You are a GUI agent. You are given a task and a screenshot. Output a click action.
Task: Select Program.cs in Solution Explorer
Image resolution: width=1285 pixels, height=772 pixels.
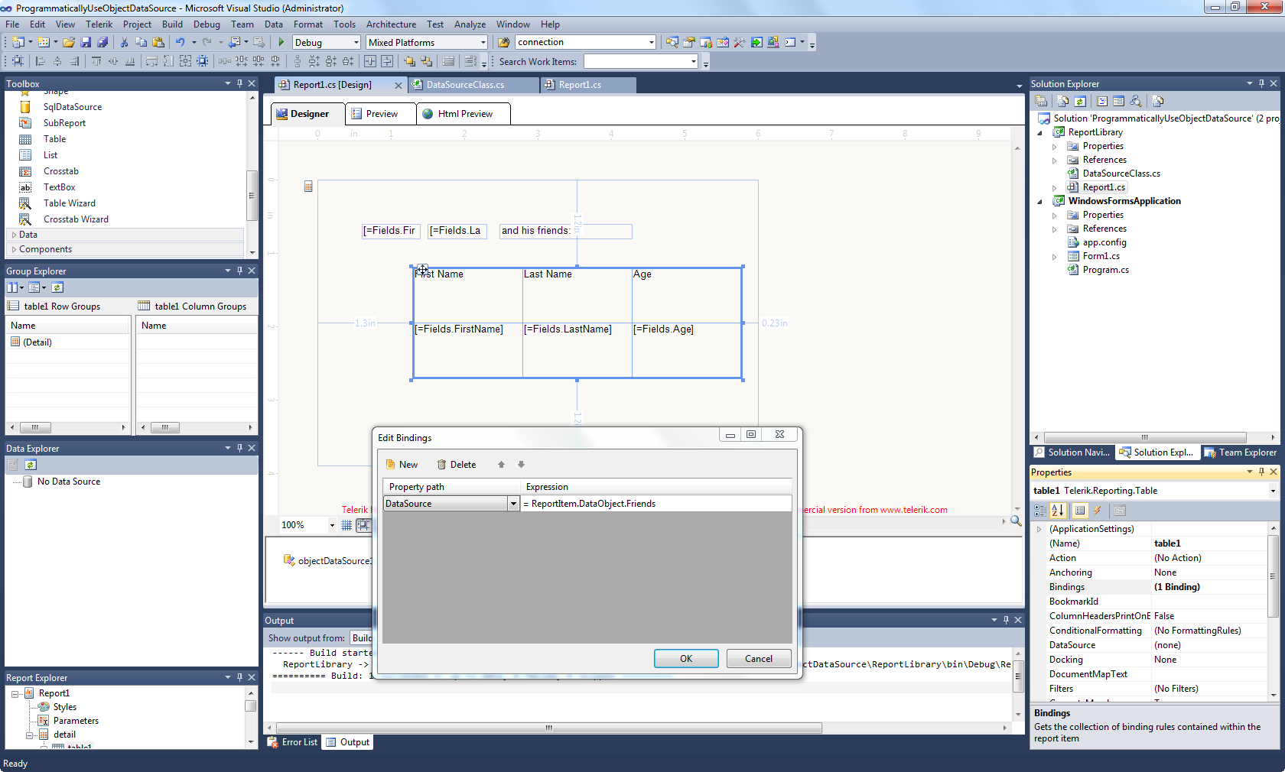coord(1105,270)
